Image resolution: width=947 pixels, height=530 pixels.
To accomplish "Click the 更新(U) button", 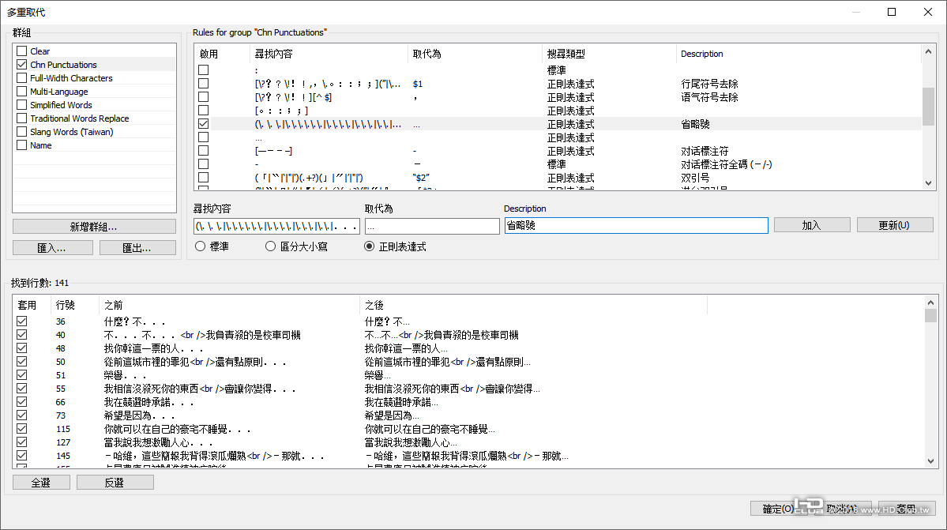I will pyautogui.click(x=894, y=225).
